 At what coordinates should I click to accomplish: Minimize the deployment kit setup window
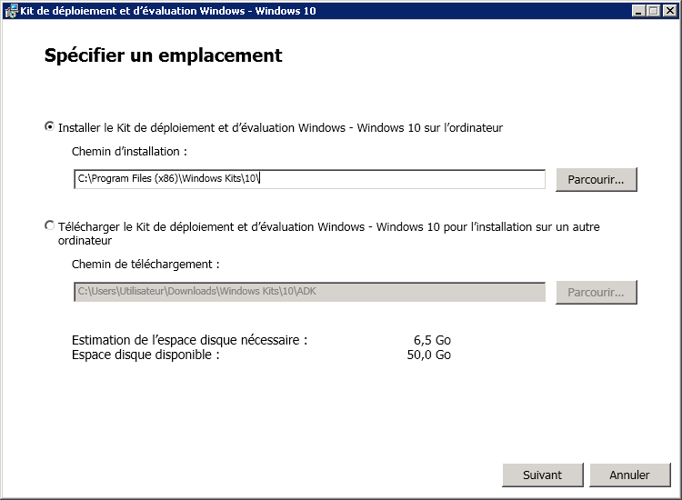coord(640,10)
